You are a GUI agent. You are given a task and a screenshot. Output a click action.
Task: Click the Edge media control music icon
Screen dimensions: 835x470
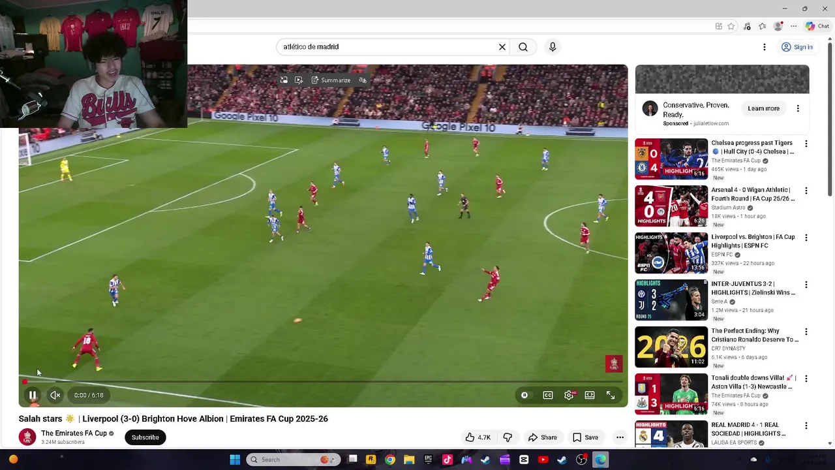click(747, 26)
